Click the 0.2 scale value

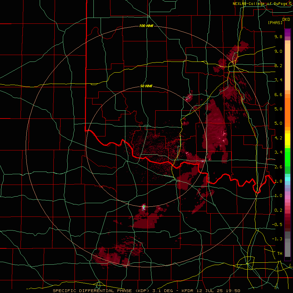(278, 210)
